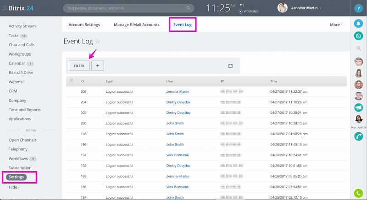Screen dimensions: 367x200
Task: Click the blue help question mark icon
Action: tap(359, 8)
